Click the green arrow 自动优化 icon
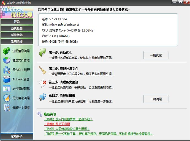 point(42,52)
